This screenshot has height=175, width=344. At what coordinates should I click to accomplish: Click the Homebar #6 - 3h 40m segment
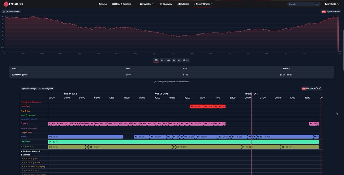click(196, 107)
